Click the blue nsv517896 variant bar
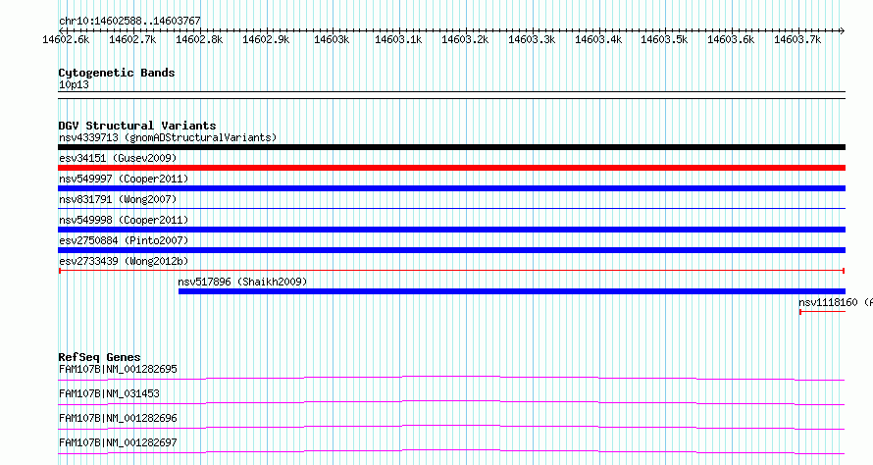 pos(512,291)
